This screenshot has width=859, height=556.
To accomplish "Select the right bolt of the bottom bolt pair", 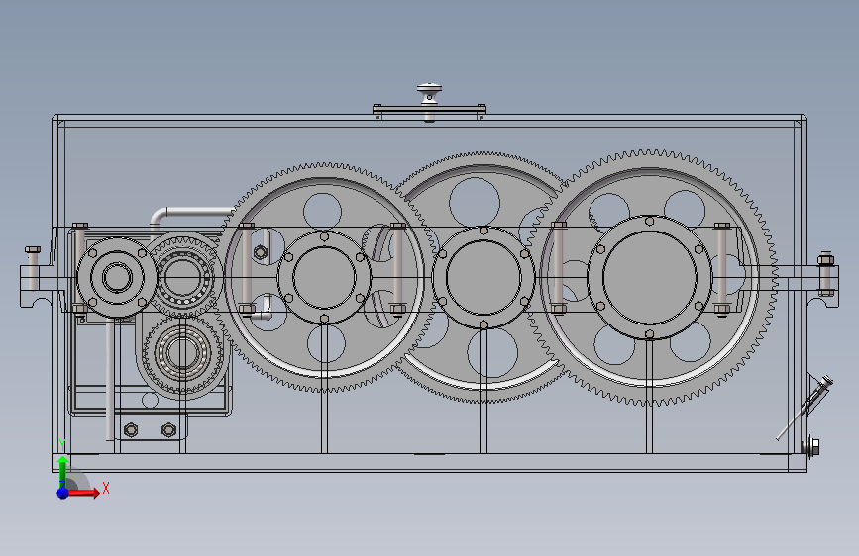I will click(x=169, y=430).
